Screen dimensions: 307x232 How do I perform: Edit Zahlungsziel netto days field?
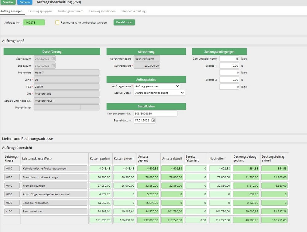click(x=229, y=58)
